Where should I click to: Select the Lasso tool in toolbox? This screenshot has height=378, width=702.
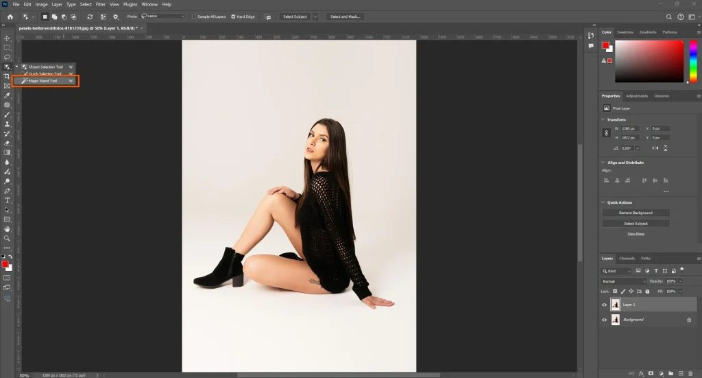pyautogui.click(x=7, y=58)
